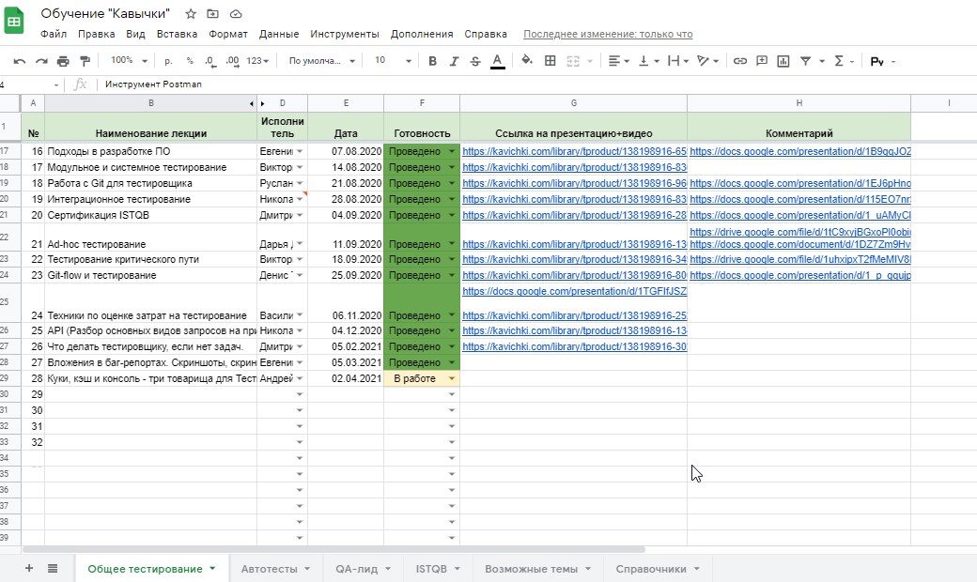Open the Данные menu
This screenshot has width=977, height=582.
(279, 34)
